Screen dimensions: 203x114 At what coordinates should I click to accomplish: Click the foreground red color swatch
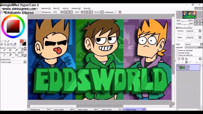coord(22,41)
